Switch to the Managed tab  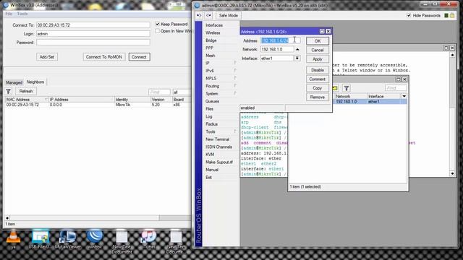tap(14, 82)
